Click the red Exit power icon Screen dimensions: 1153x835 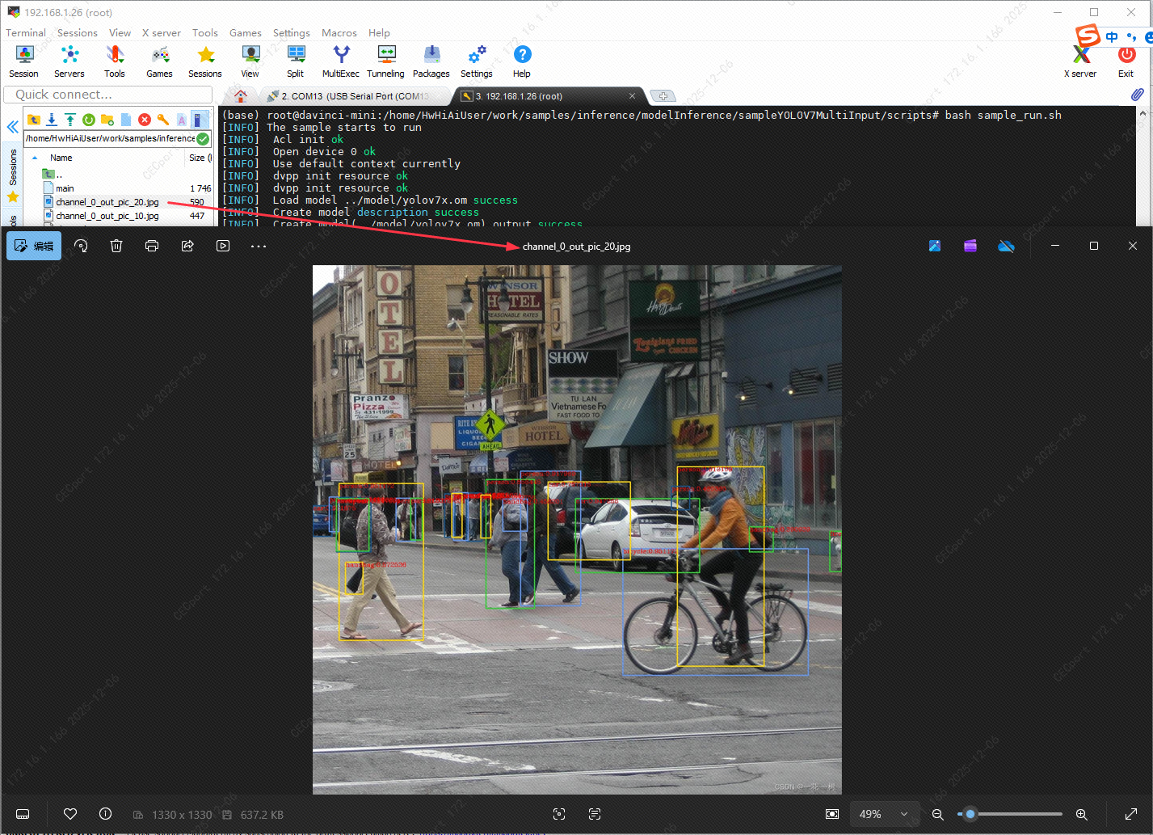click(1126, 61)
